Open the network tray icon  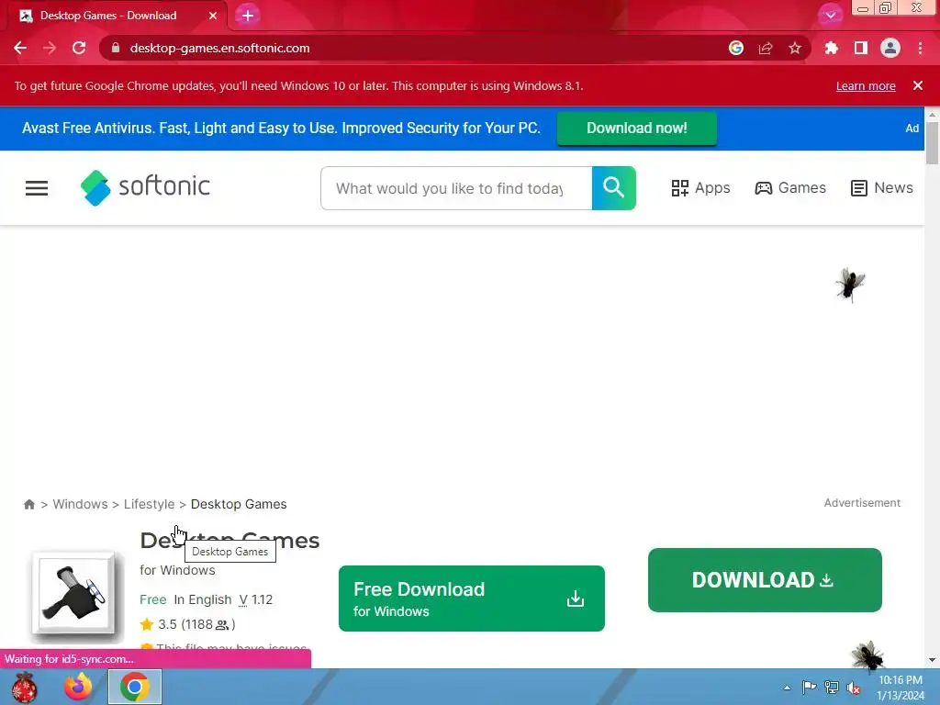[x=832, y=687]
